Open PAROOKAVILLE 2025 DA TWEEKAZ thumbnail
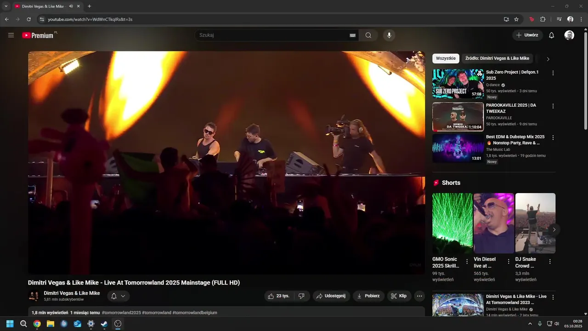This screenshot has height=331, width=588. tap(458, 117)
